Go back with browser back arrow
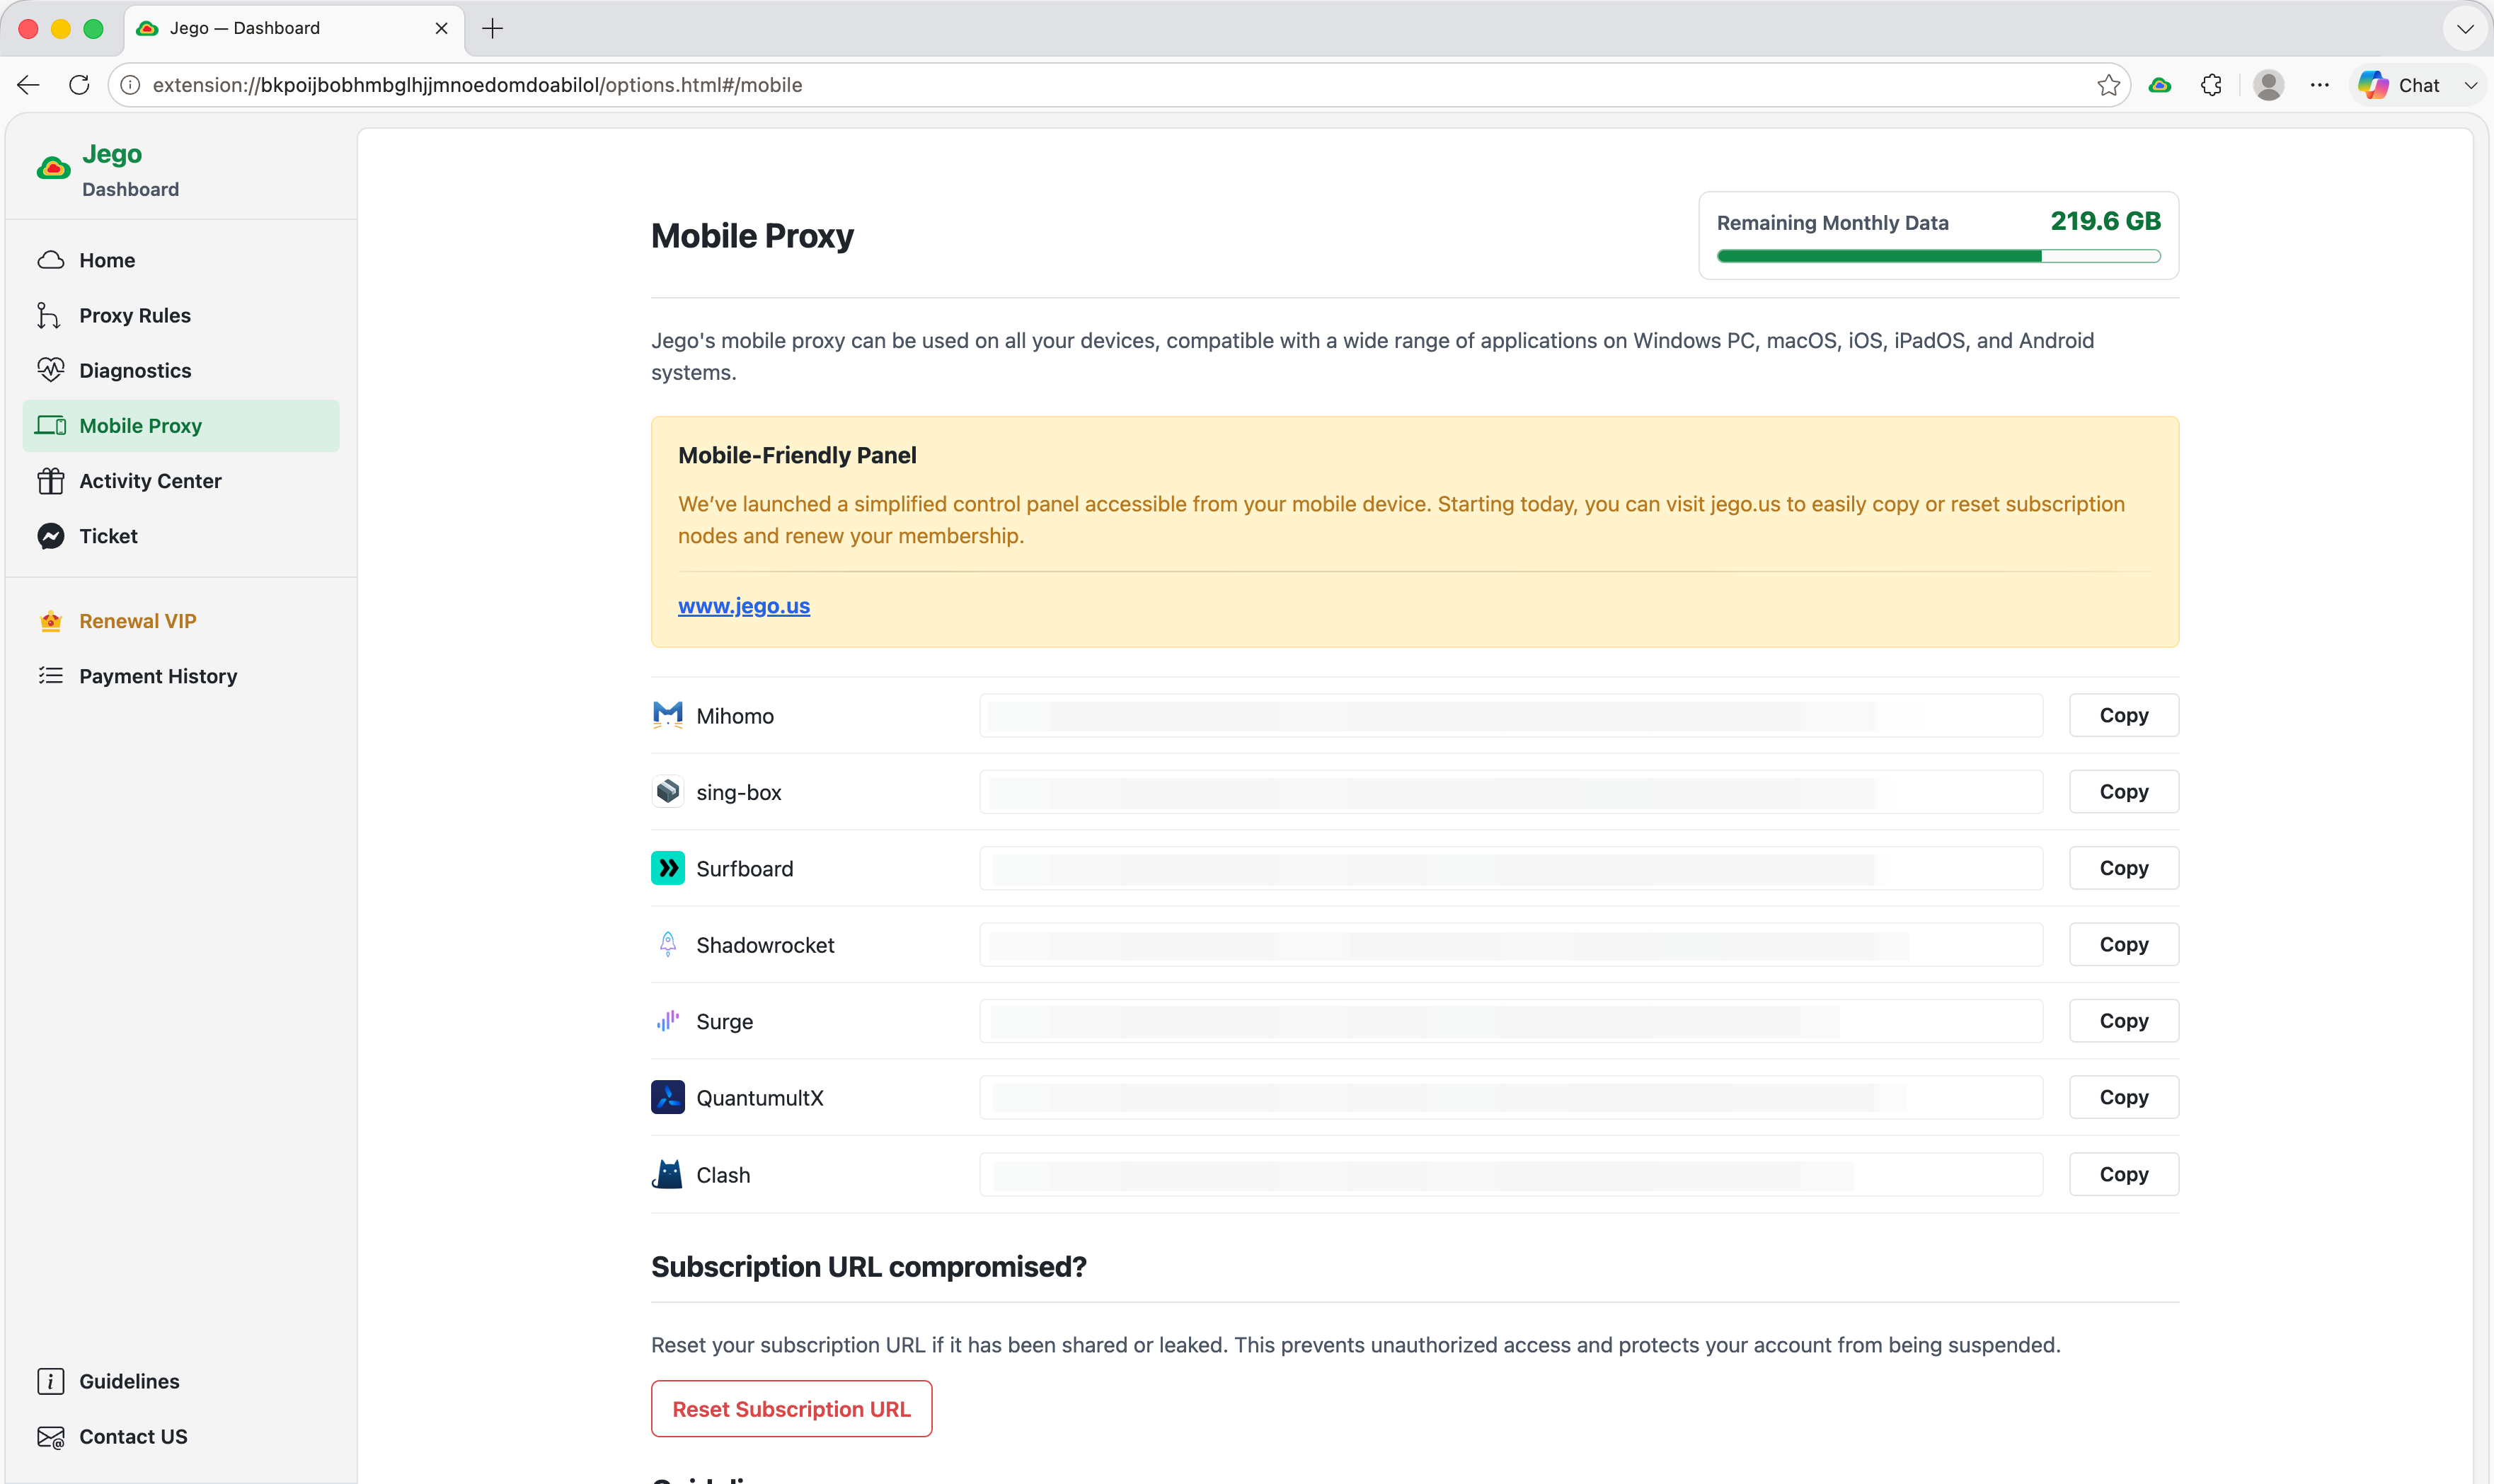 coord(28,85)
